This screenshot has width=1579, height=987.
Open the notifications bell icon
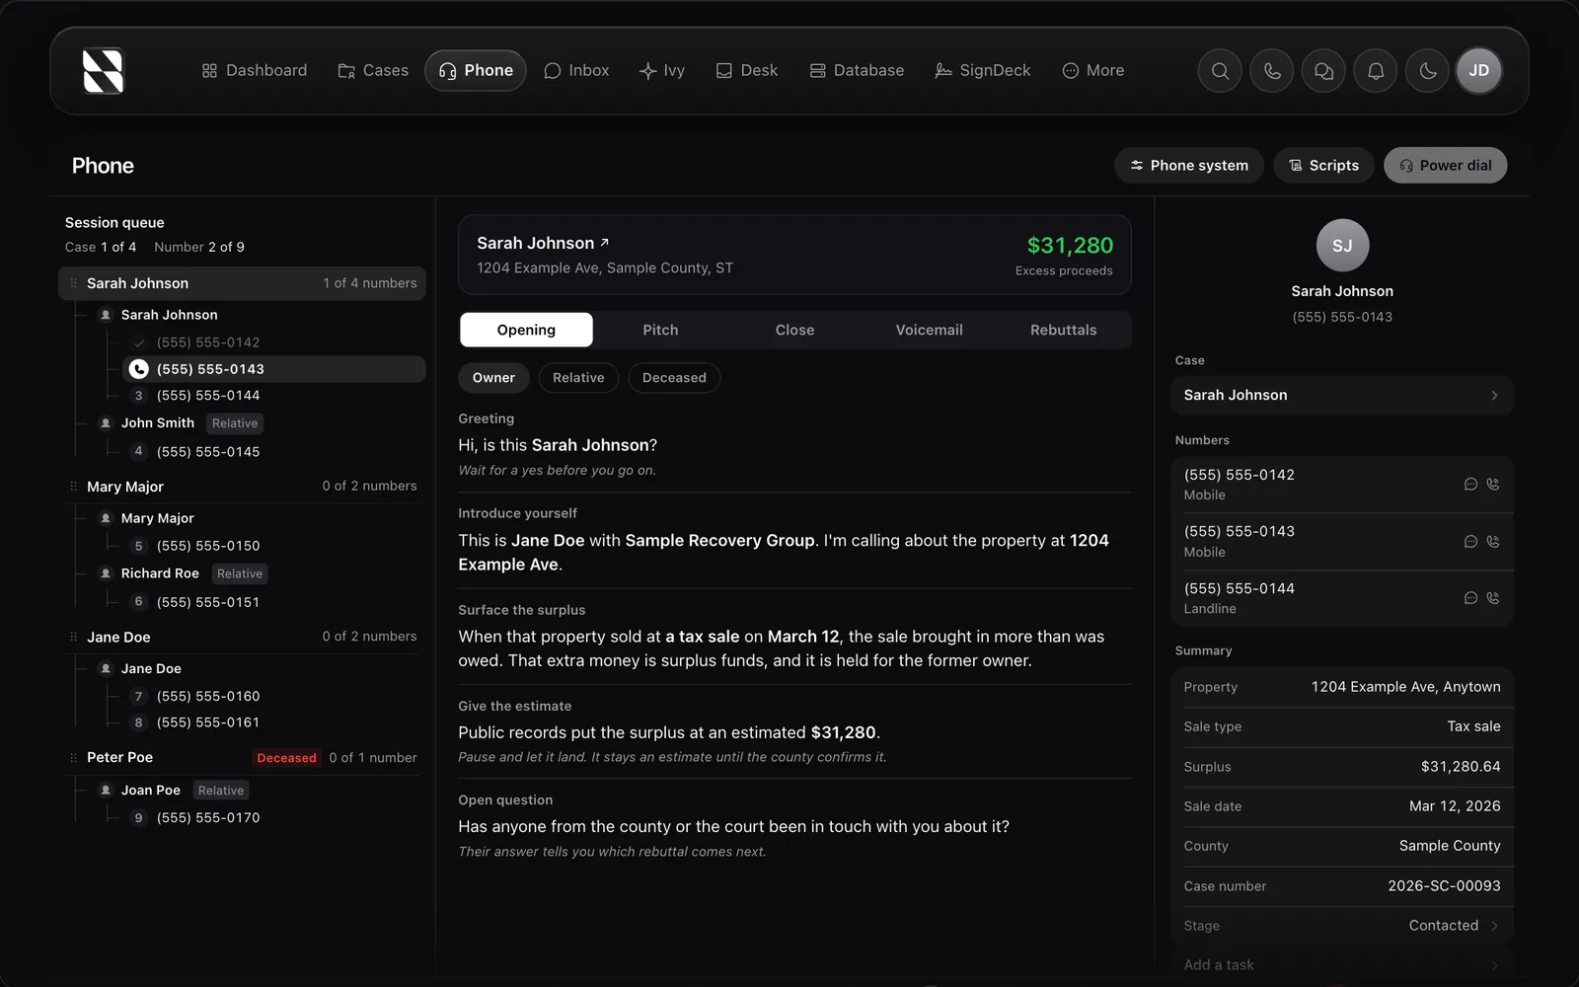tap(1376, 71)
